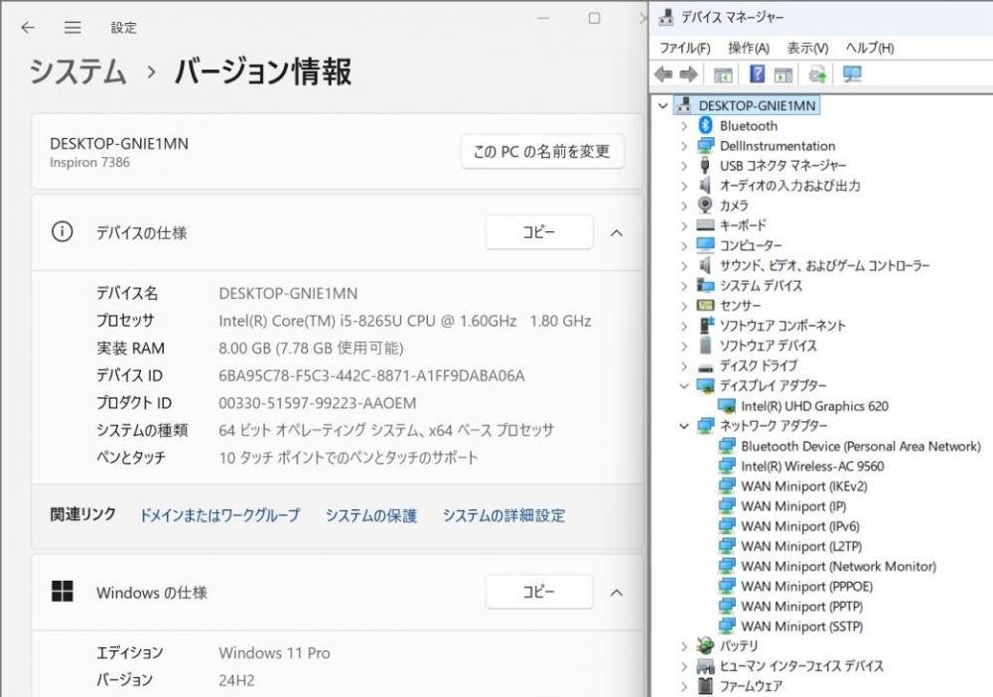
Task: Click the Bluetooth icon in device tree
Action: pyautogui.click(x=705, y=125)
